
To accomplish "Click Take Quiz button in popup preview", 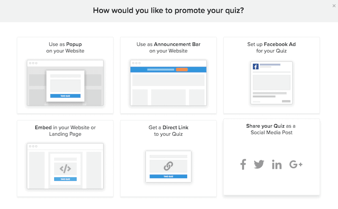I will tap(65, 96).
